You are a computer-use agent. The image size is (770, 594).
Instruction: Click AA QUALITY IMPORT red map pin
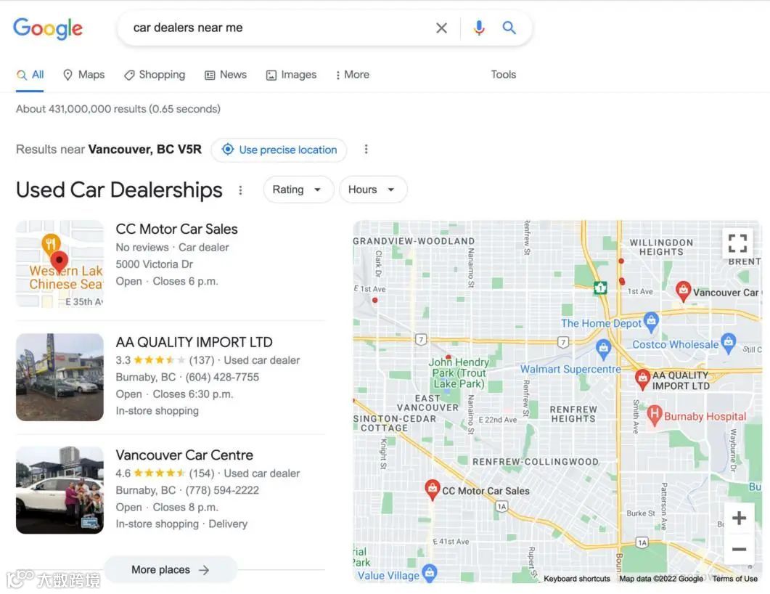pyautogui.click(x=642, y=379)
